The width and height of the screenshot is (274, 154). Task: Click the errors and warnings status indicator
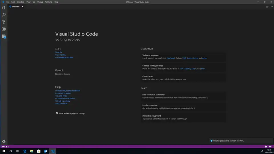tap(6, 147)
